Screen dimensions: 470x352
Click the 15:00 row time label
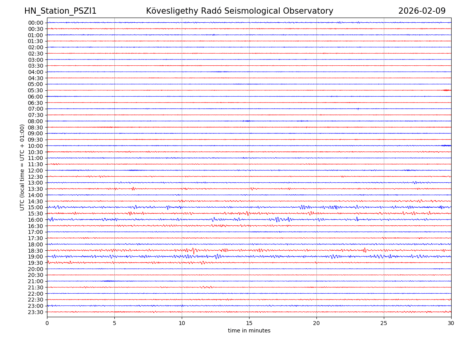click(36, 207)
